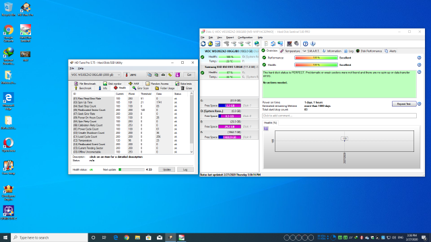Switch to the S.M.A.R.T. tab in Sentinel

[x=311, y=51]
